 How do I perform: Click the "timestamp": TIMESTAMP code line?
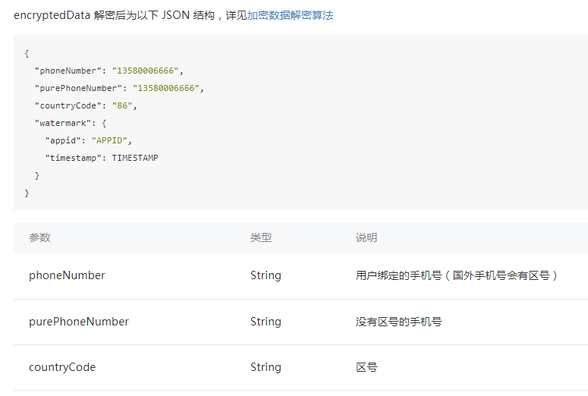(x=102, y=158)
